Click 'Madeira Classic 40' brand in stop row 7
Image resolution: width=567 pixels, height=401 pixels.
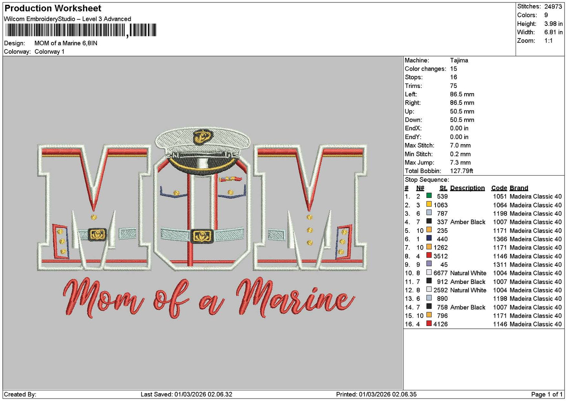(x=536, y=247)
